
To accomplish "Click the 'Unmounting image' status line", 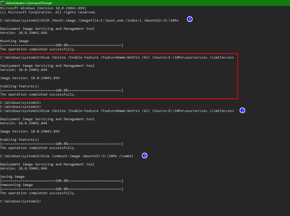I will point(16,185).
